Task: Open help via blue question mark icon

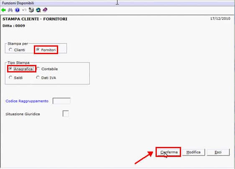Action: (17, 10)
